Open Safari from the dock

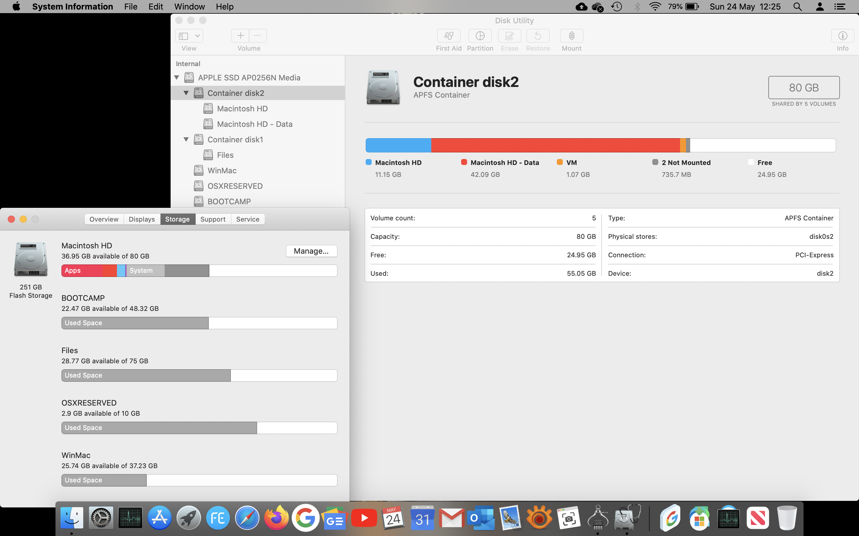pyautogui.click(x=247, y=518)
